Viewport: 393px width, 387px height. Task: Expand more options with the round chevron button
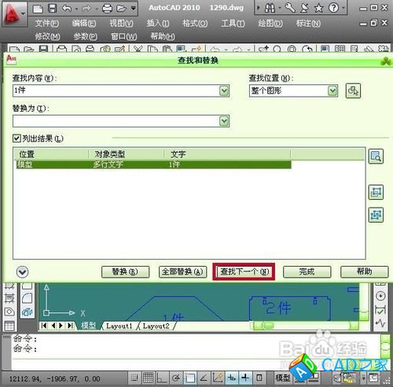22,272
